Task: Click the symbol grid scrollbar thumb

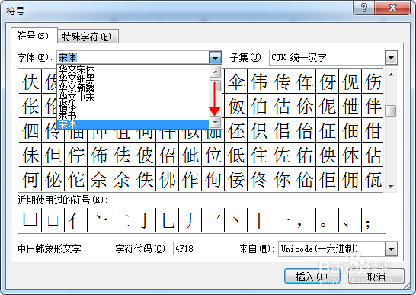Action: [391, 111]
